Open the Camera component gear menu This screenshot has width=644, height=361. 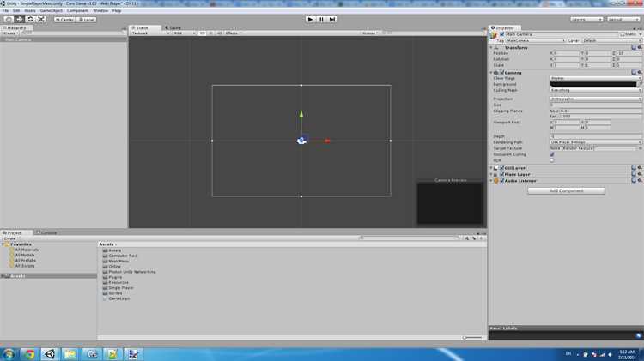tap(639, 73)
